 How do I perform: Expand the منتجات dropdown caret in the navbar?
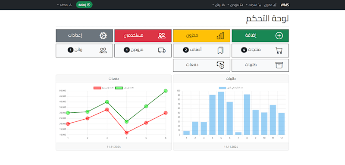point(247,5)
